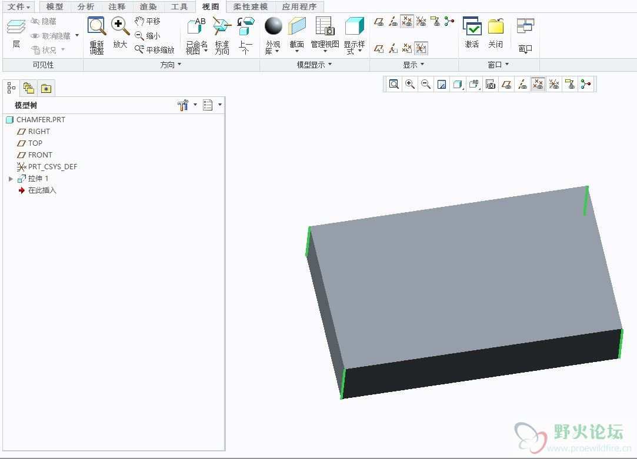Image resolution: width=637 pixels, height=459 pixels.
Task: Open the 窗口 windows list button with stacked windows icon
Action: coord(525,36)
